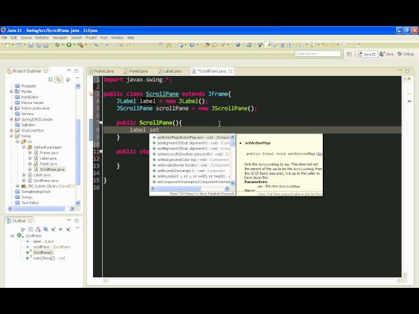This screenshot has width=419, height=314.
Task: Click the Open Perspective icon
Action: click(x=349, y=54)
